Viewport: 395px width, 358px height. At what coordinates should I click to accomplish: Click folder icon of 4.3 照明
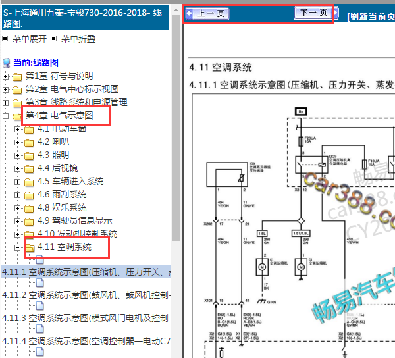pyautogui.click(x=29, y=156)
